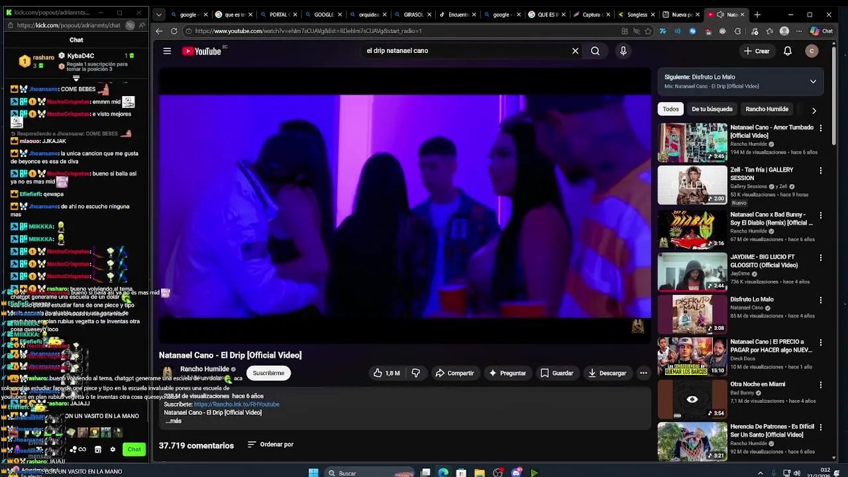Ask about the video with Preguntar
This screenshot has width=848, height=477.
coord(507,373)
